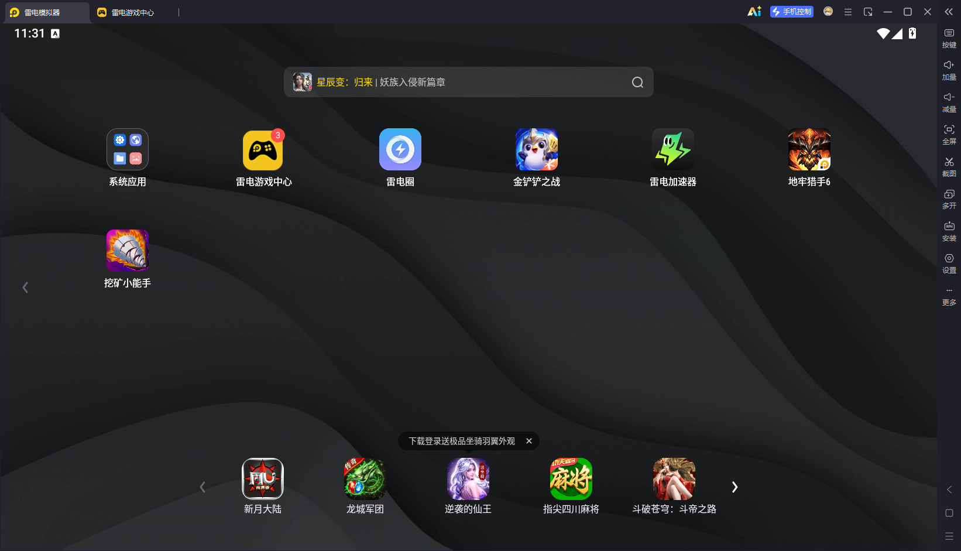Open recommended game 新月大陆

263,479
